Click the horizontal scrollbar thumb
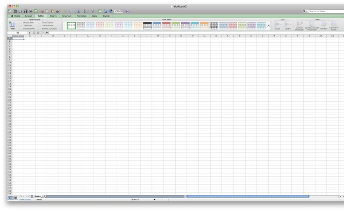Viewport: 344px width, 211px height. point(248,197)
